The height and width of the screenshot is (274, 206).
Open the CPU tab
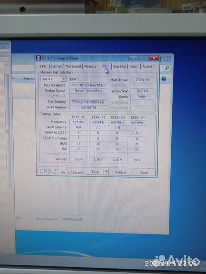click(43, 66)
